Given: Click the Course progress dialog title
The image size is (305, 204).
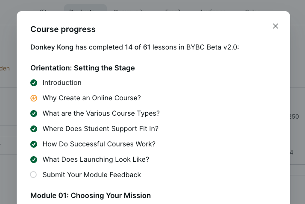Looking at the screenshot, I should click(x=63, y=29).
